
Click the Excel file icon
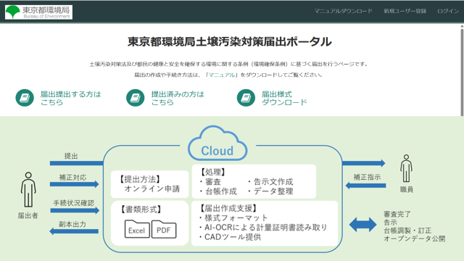pyautogui.click(x=137, y=229)
